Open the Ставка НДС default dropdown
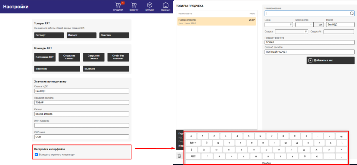 pos(82,91)
